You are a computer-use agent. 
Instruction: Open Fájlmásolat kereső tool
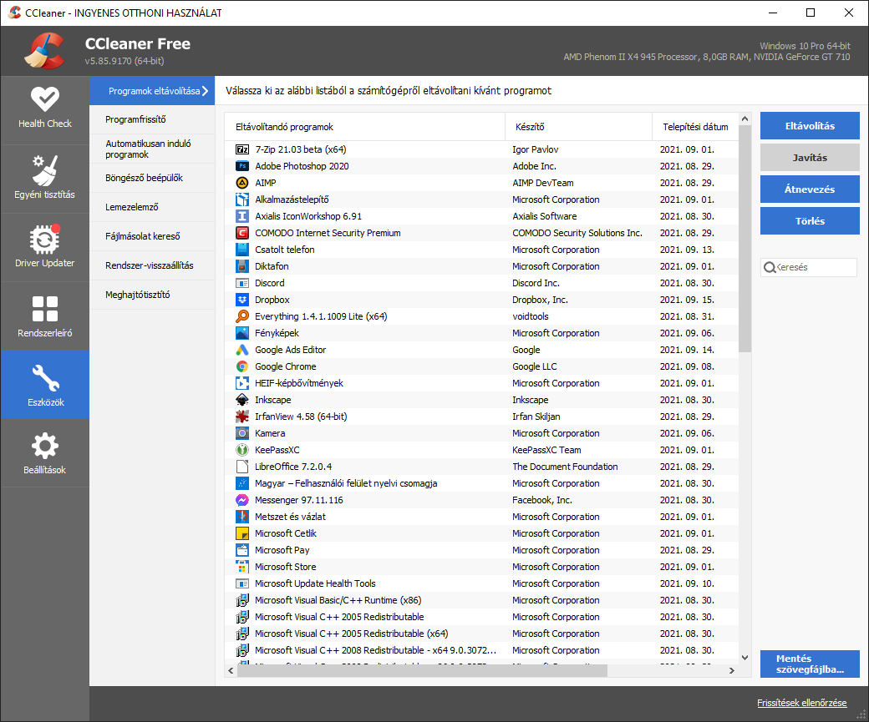(x=152, y=236)
